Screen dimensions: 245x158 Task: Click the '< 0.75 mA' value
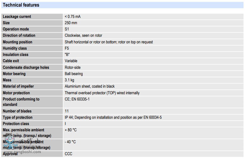[x=73, y=17]
